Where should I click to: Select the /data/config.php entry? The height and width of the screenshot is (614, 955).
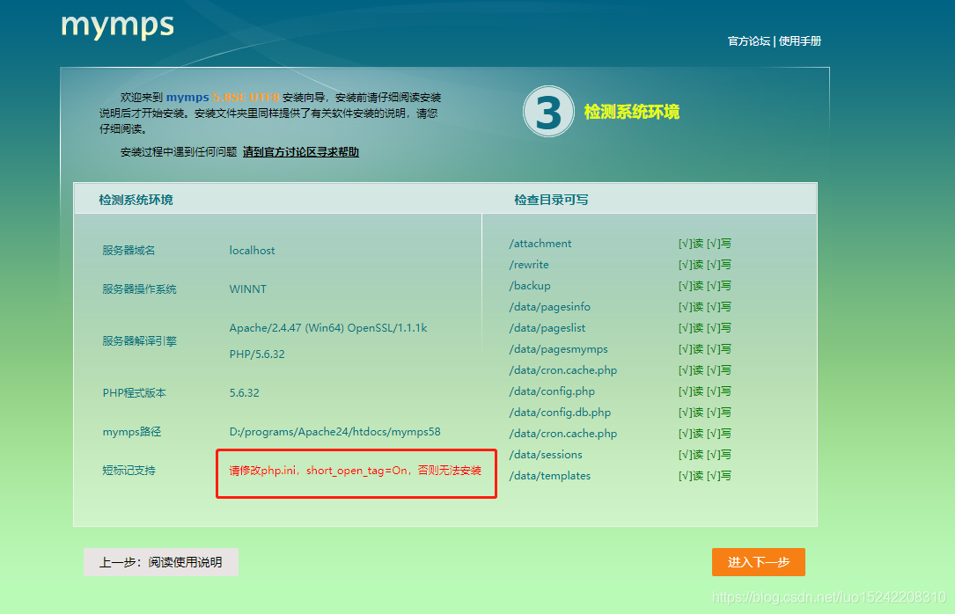(552, 391)
